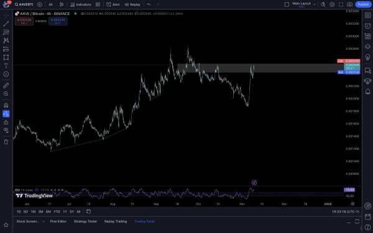
Task: Open chart settings gear
Action: click(332, 4)
